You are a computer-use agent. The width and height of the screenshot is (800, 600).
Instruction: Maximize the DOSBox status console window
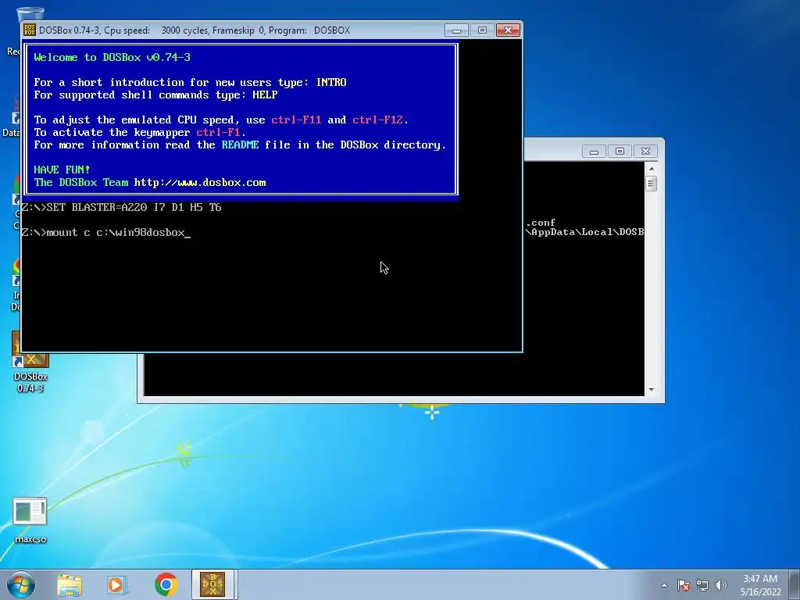[620, 152]
